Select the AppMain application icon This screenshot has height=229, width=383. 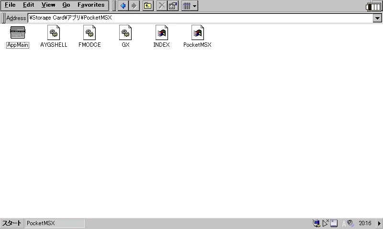point(18,32)
